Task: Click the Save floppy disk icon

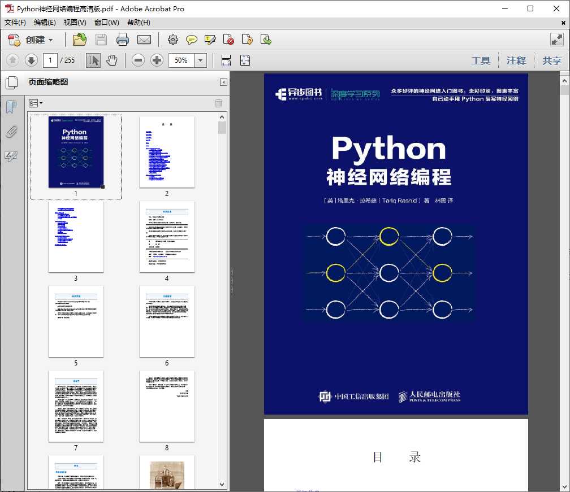Action: click(x=101, y=40)
